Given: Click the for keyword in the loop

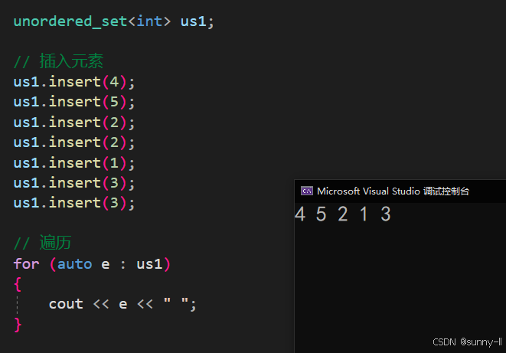Looking at the screenshot, I should (26, 263).
